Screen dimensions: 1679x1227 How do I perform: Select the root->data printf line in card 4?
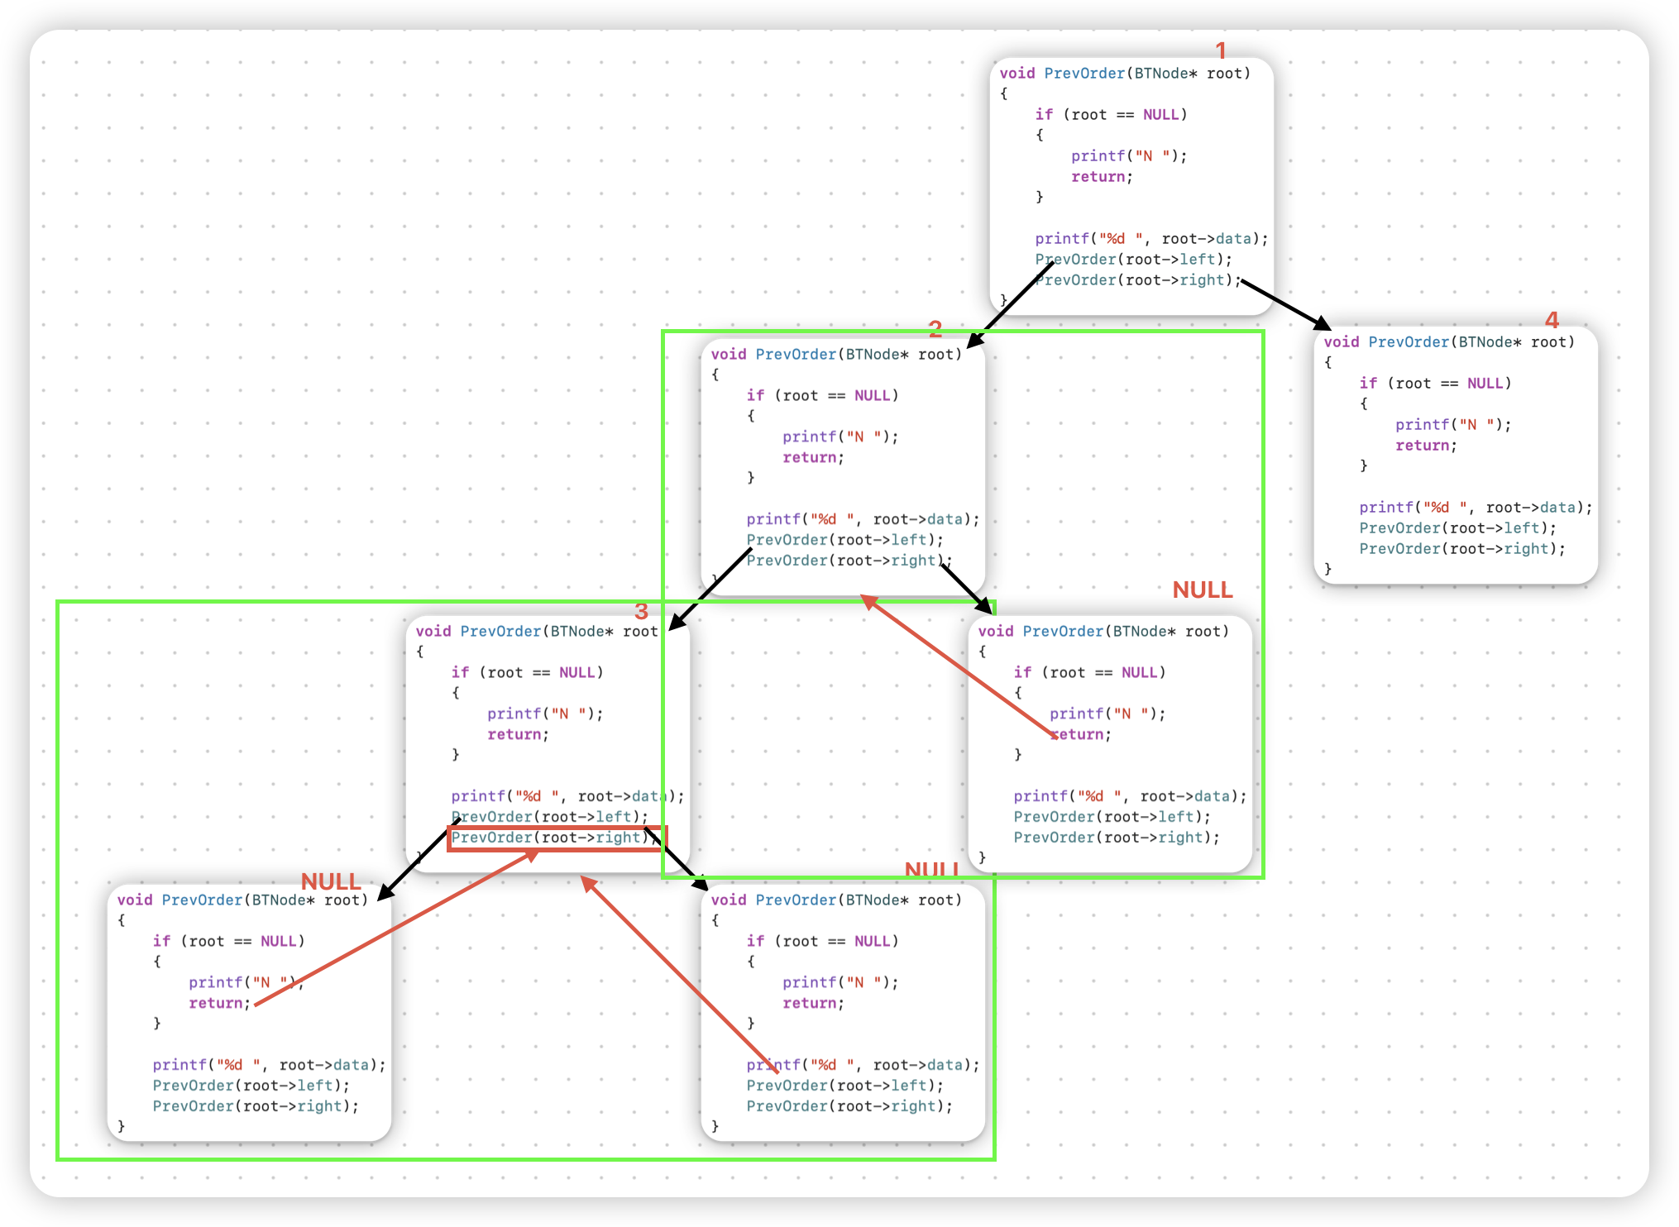coord(1476,508)
